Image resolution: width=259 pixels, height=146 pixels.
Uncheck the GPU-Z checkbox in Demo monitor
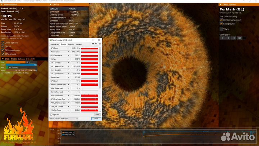tap(3, 47)
